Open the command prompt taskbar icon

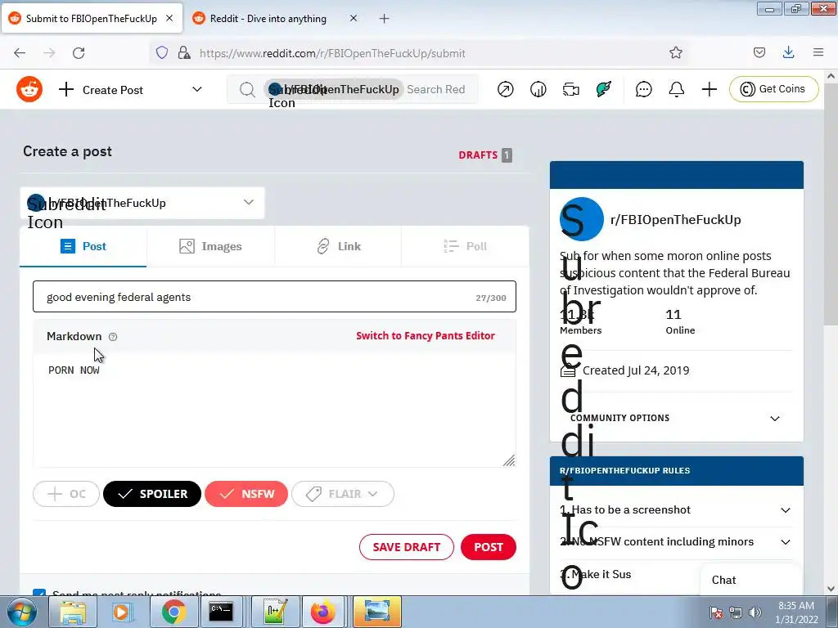pyautogui.click(x=221, y=612)
